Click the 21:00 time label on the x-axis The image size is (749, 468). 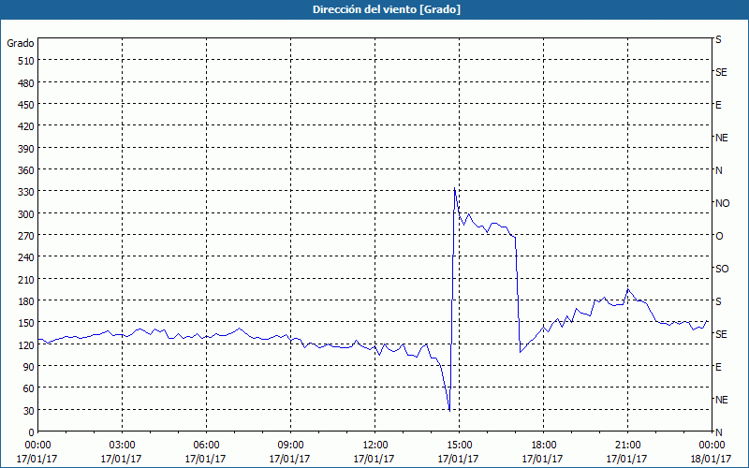coord(627,446)
